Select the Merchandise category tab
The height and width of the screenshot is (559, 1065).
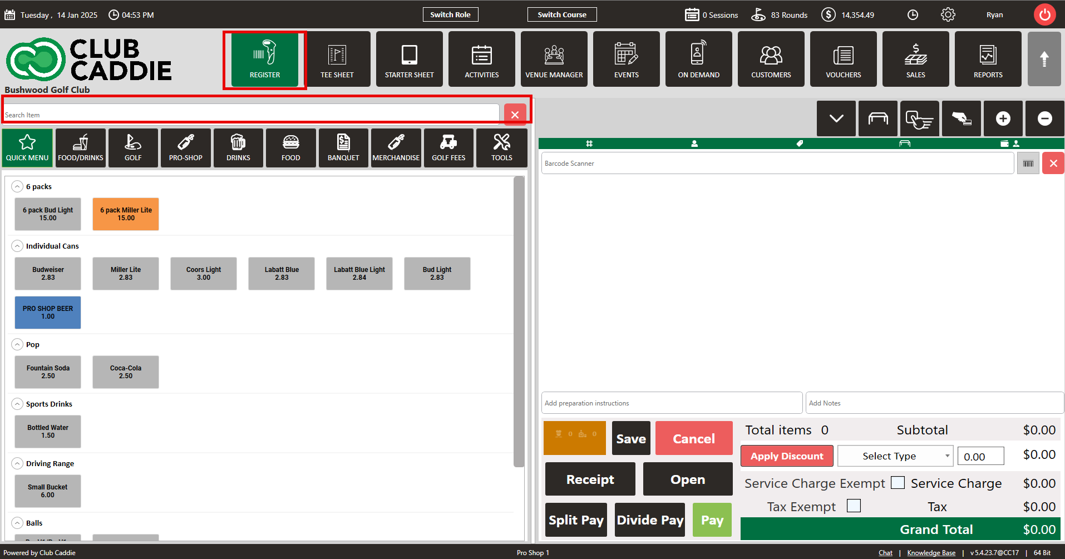pos(396,148)
